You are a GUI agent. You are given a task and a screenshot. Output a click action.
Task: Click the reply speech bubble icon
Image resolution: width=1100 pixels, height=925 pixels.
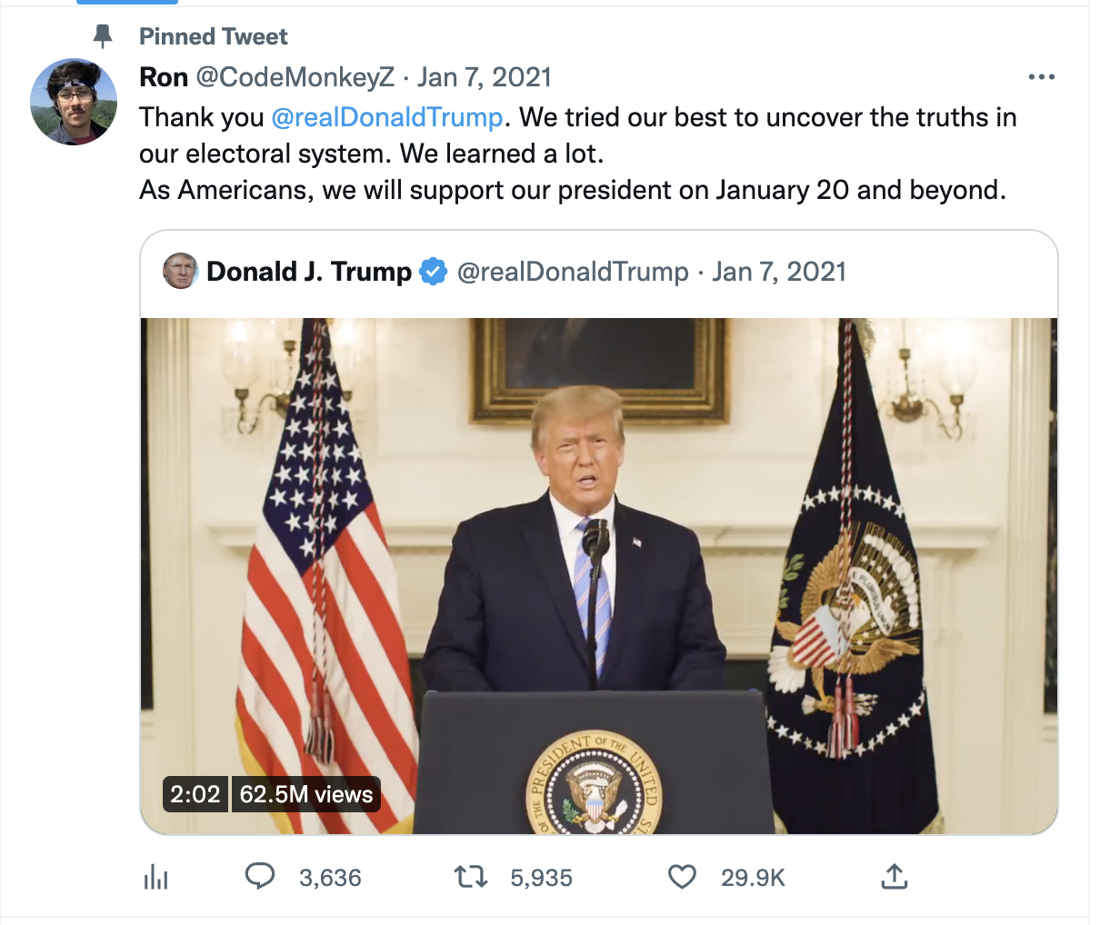coord(261,877)
